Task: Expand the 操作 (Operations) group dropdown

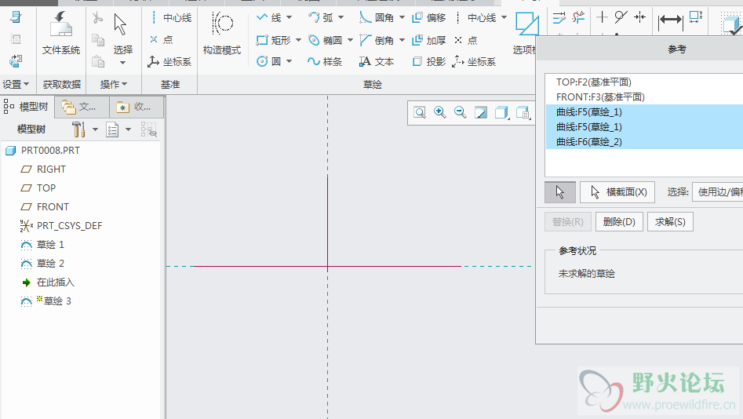Action: 114,84
